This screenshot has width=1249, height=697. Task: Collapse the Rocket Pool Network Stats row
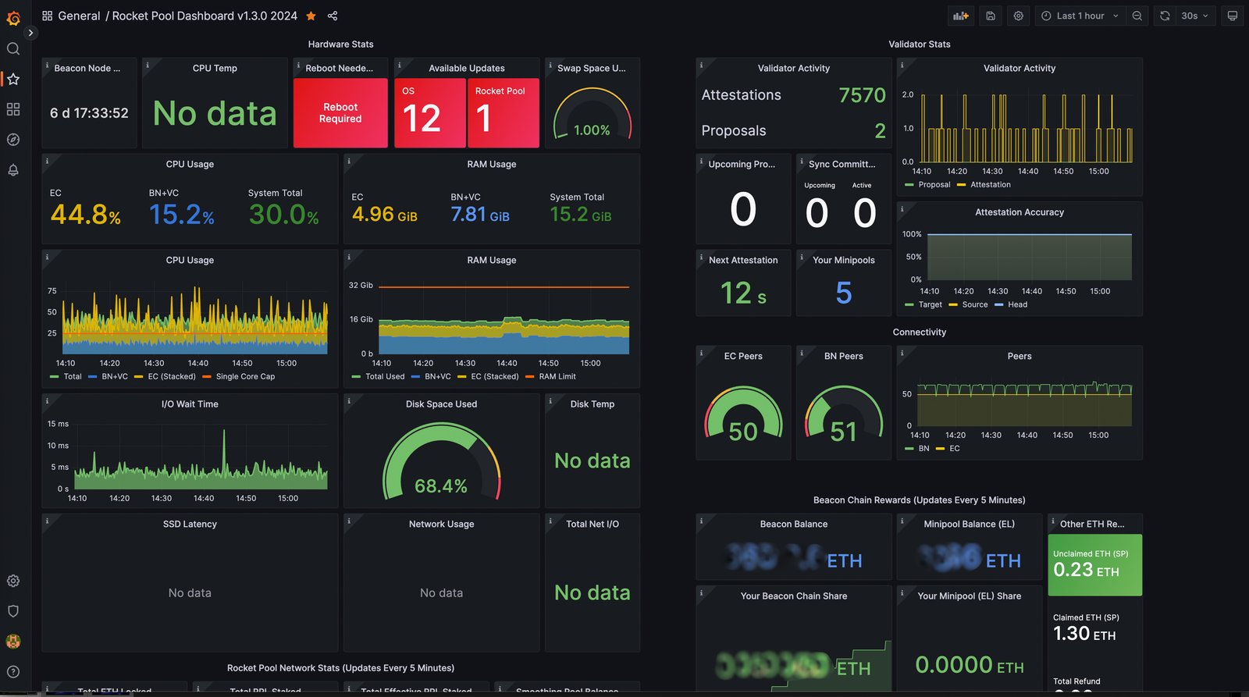(x=340, y=668)
